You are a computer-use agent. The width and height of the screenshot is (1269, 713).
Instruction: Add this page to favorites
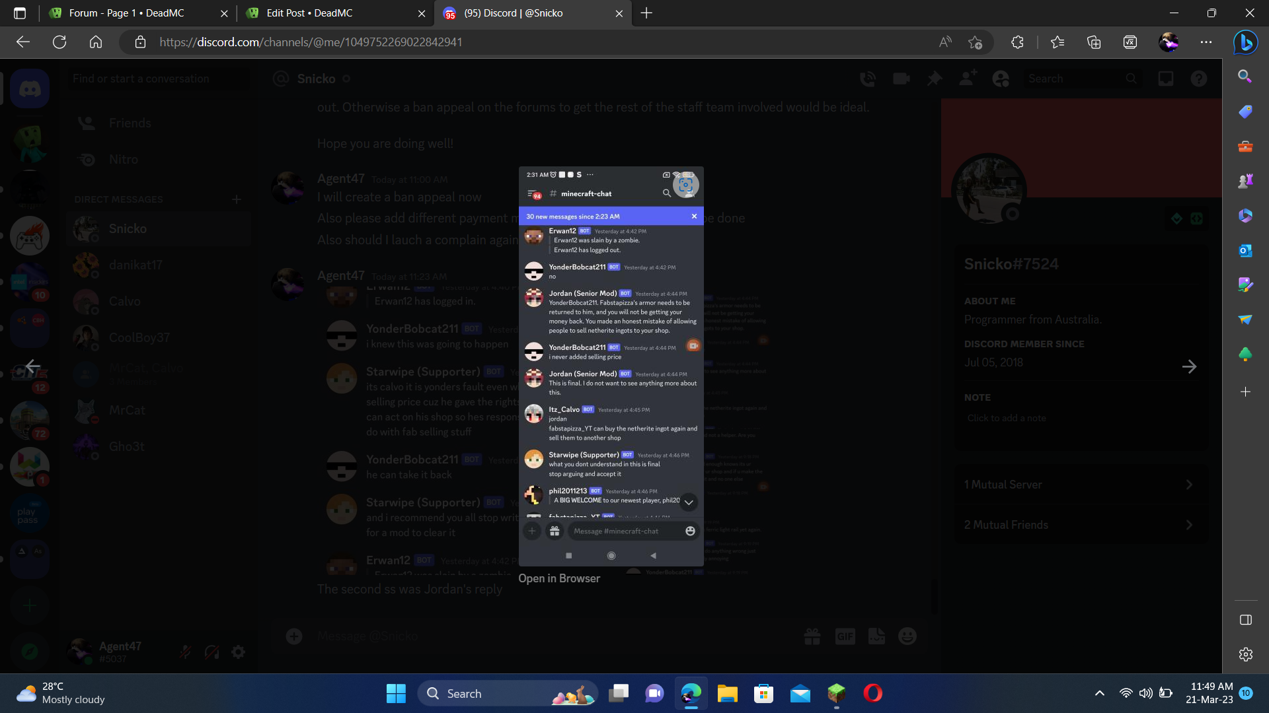(976, 42)
